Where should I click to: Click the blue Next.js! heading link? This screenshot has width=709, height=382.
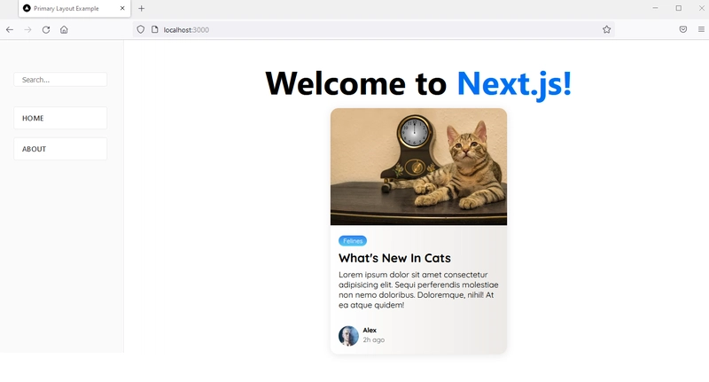514,83
